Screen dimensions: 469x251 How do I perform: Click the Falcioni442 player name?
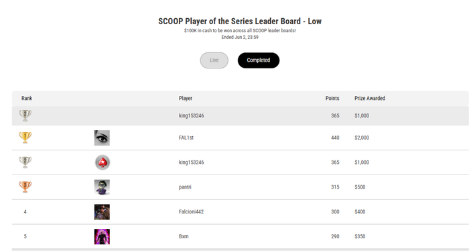click(x=191, y=212)
